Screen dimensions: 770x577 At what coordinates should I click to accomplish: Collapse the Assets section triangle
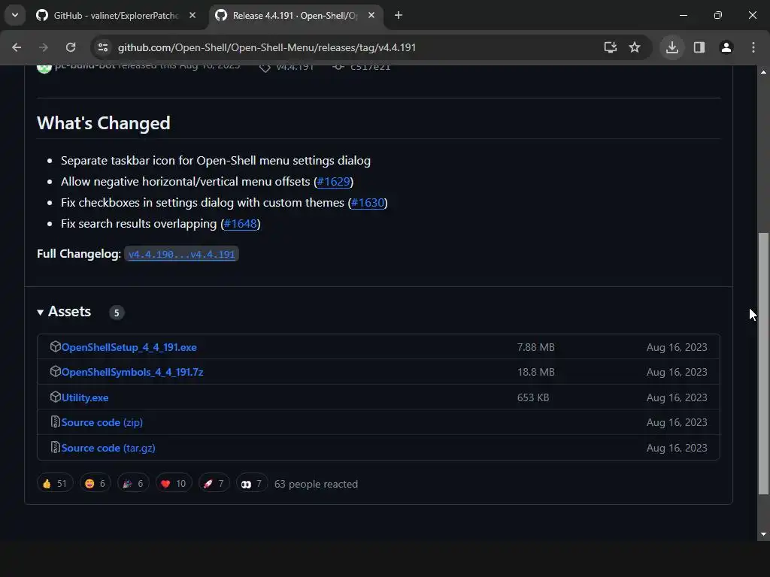[41, 312]
